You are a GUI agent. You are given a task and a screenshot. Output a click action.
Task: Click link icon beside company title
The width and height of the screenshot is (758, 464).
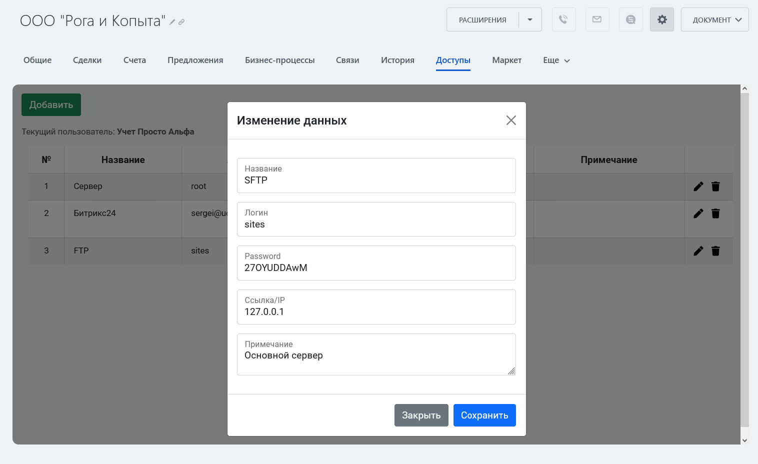click(181, 22)
